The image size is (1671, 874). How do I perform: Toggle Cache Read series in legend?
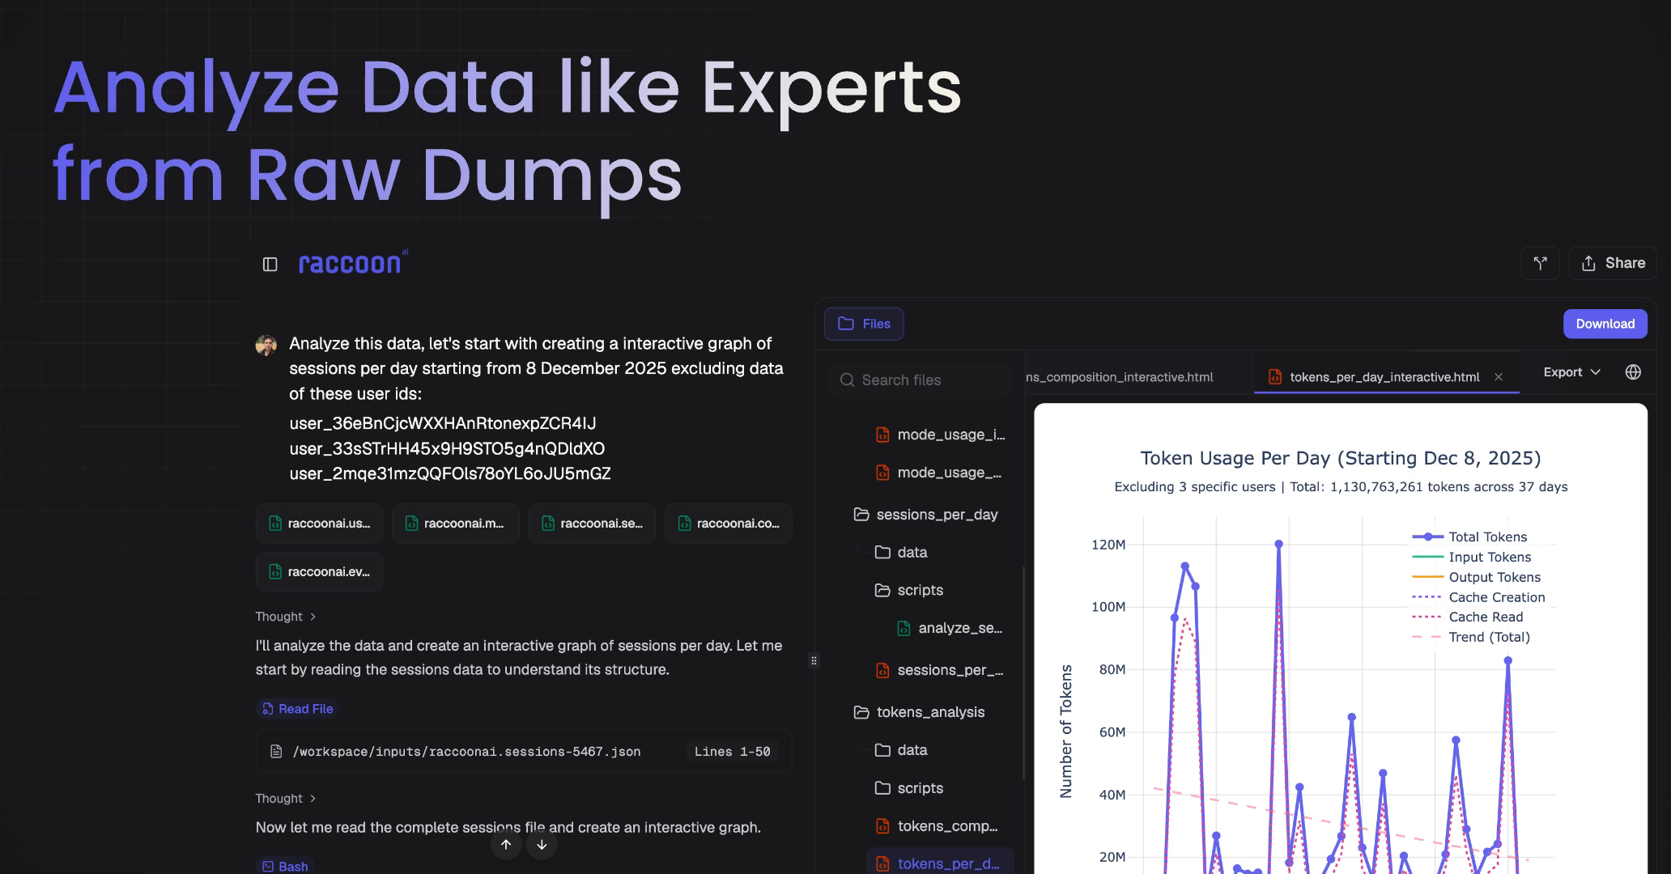(x=1485, y=617)
